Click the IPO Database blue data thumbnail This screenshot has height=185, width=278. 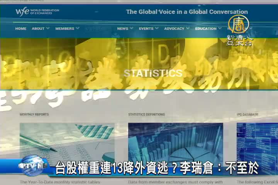[257, 141]
